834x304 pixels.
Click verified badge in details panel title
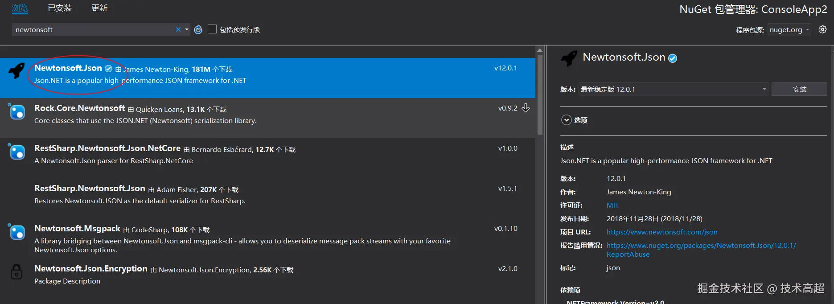click(x=673, y=58)
